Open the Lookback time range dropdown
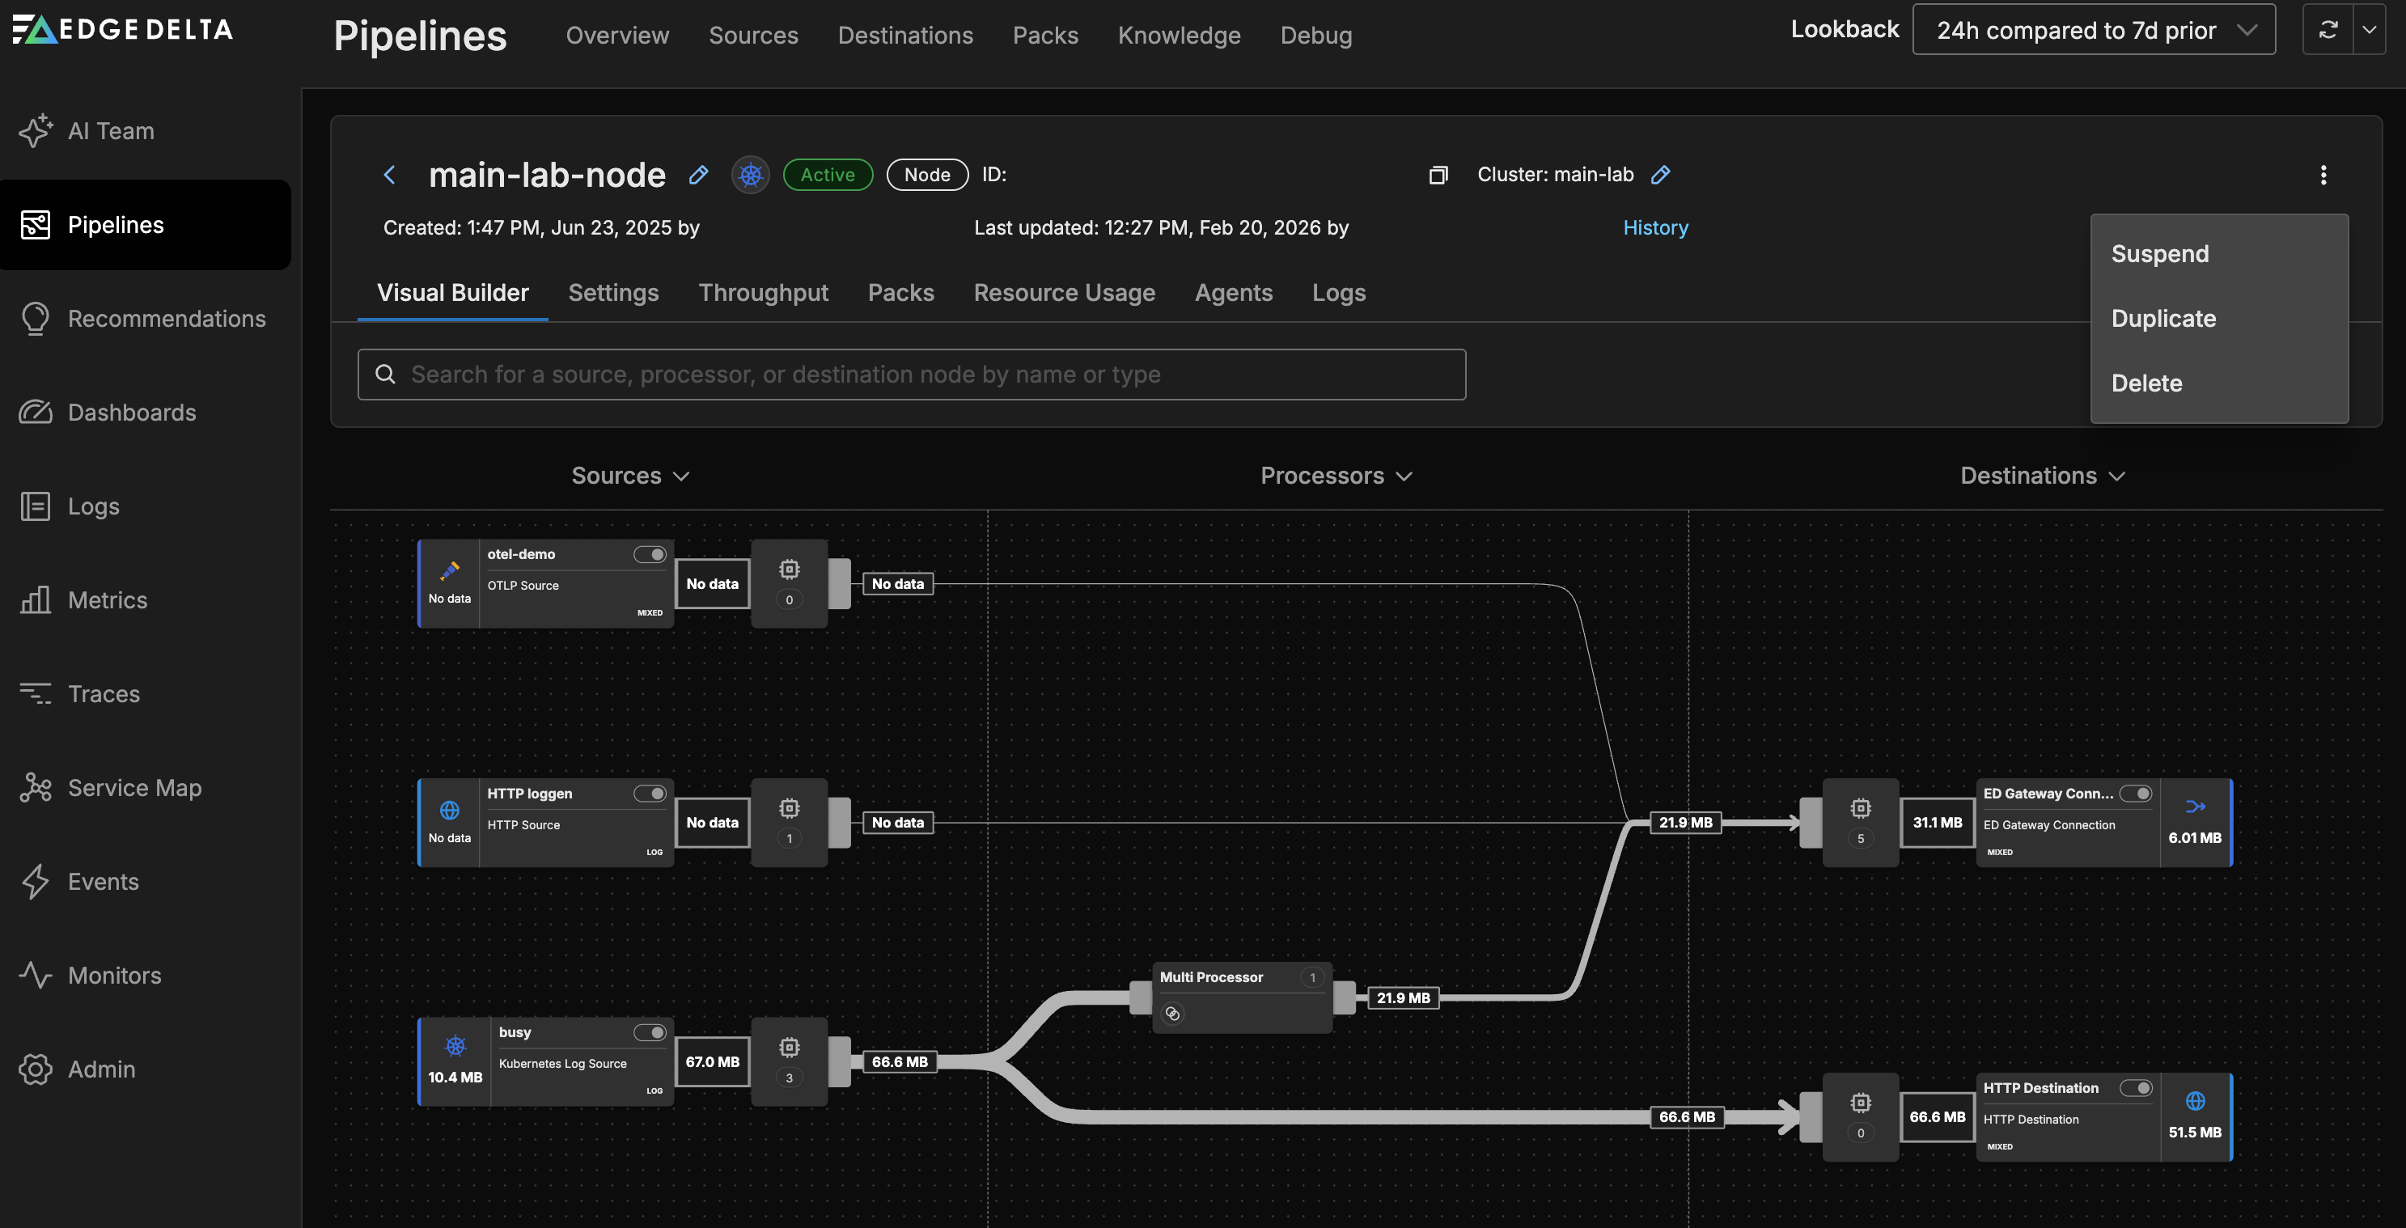Screen dimensions: 2406x1228 tap(2093, 30)
